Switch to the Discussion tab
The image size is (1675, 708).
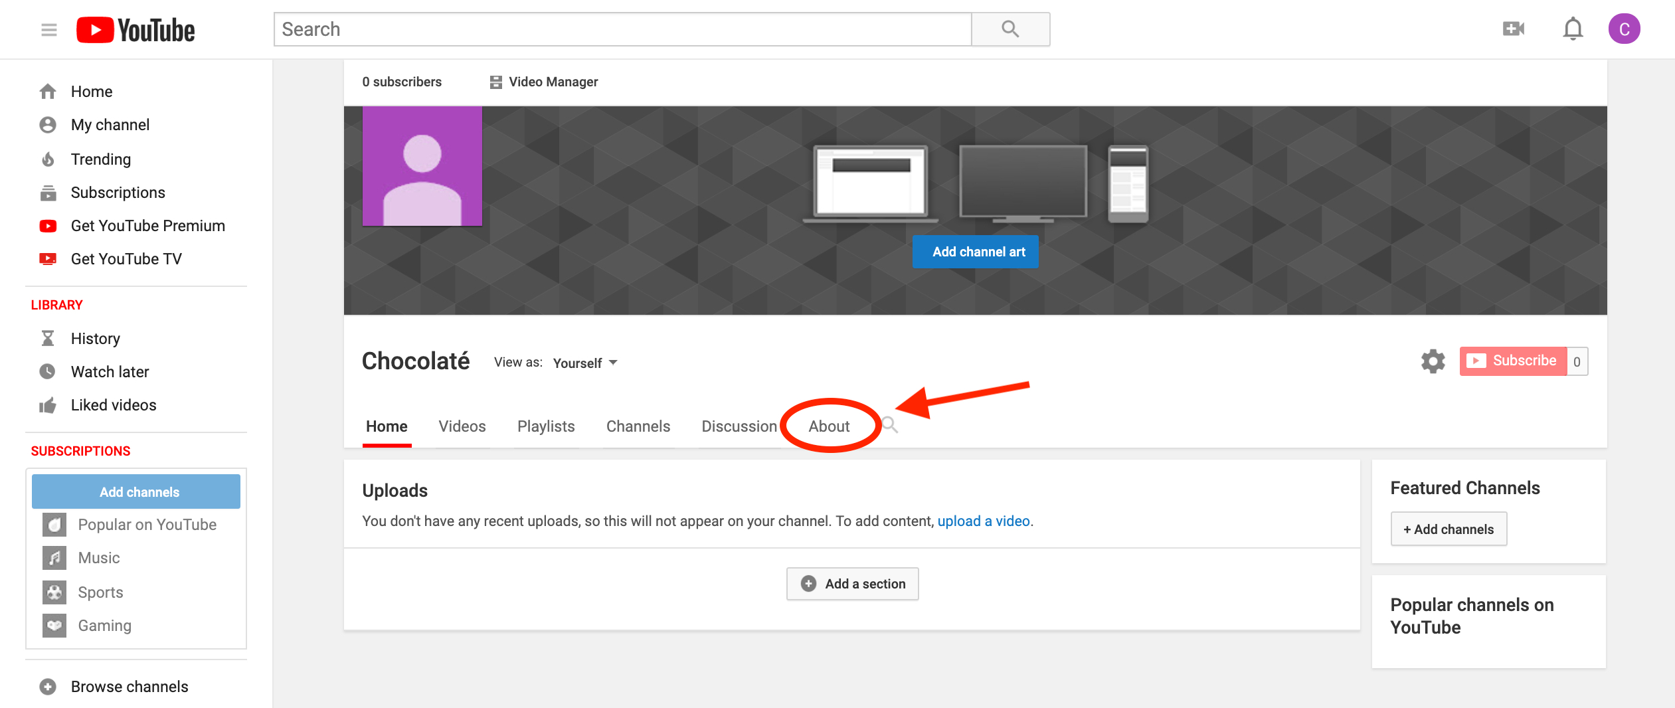tap(739, 426)
